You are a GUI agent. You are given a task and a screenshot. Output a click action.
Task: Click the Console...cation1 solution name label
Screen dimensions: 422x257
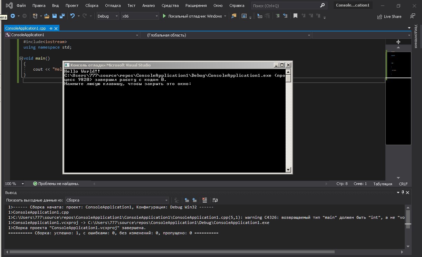click(353, 6)
